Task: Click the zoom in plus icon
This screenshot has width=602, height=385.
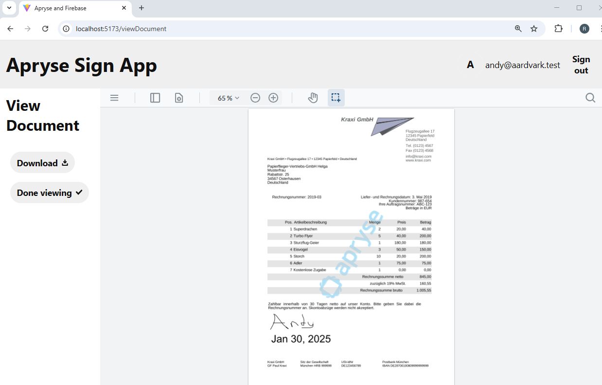Action: 273,98
